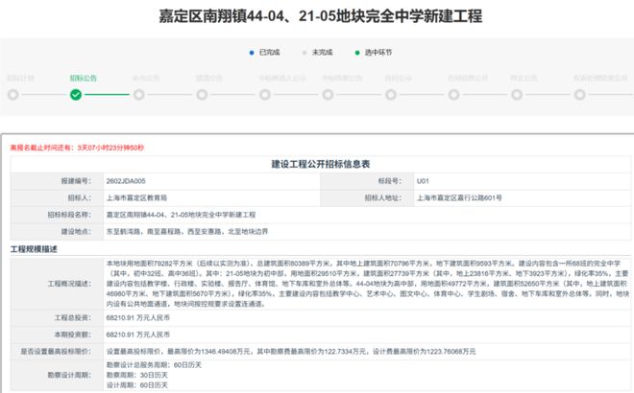634x393 pixels.
Task: Open the 中标结果公告 step label
Action: coord(342,78)
